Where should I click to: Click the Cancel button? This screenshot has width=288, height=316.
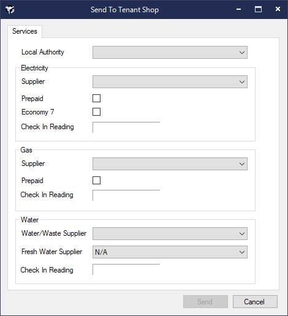pyautogui.click(x=255, y=301)
